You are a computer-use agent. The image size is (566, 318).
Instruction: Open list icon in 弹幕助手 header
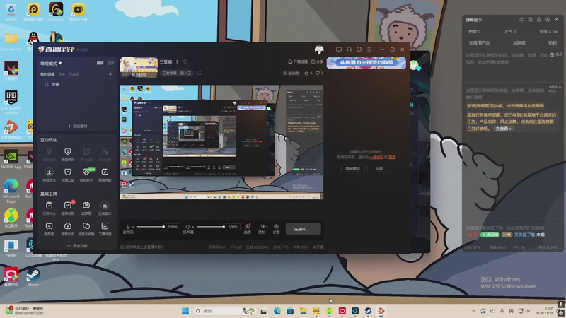530,20
